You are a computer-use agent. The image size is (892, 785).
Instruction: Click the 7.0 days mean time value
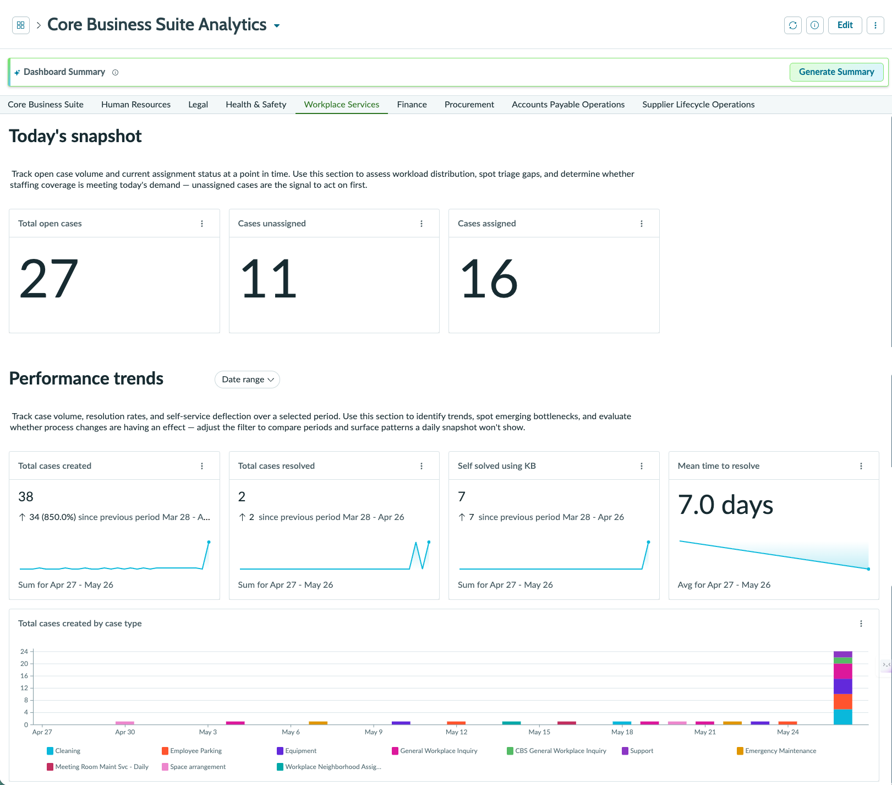tap(725, 505)
